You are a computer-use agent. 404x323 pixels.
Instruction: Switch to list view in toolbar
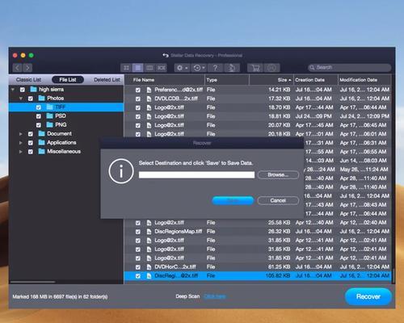(137, 68)
